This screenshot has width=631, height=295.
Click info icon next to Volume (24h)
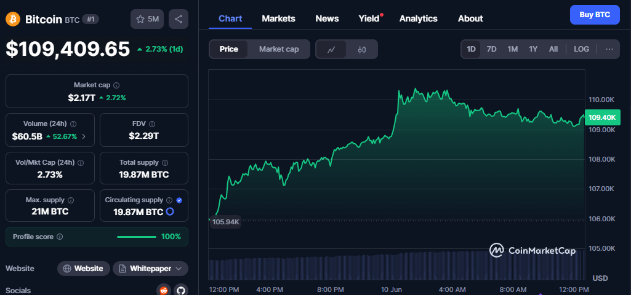[x=74, y=124]
